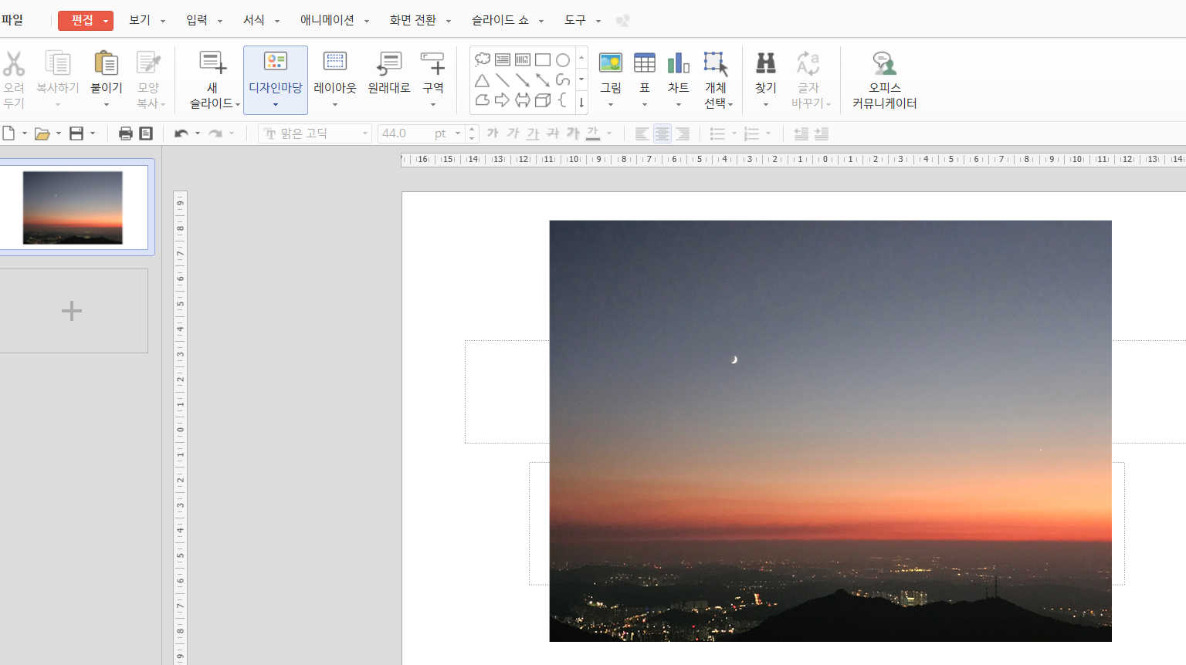This screenshot has height=665, width=1186.
Task: Expand the 차트 chart dropdown arrow
Action: [x=679, y=104]
